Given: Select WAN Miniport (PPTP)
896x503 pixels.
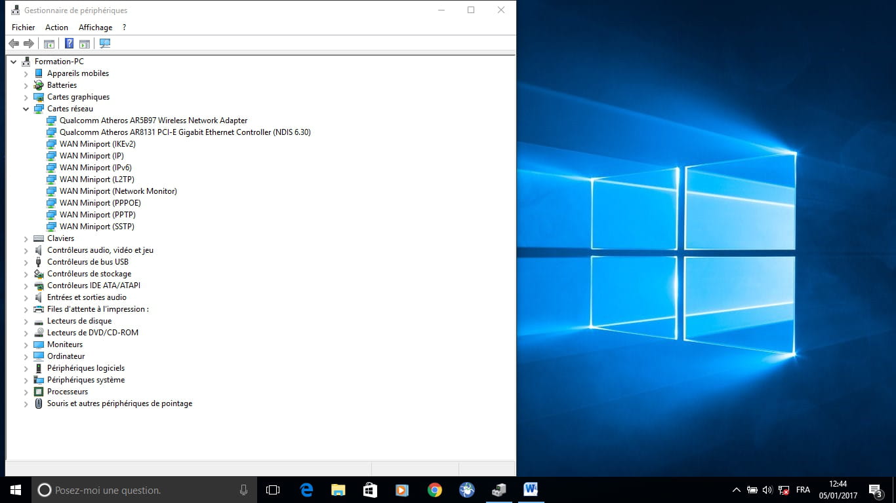Looking at the screenshot, I should tap(98, 215).
